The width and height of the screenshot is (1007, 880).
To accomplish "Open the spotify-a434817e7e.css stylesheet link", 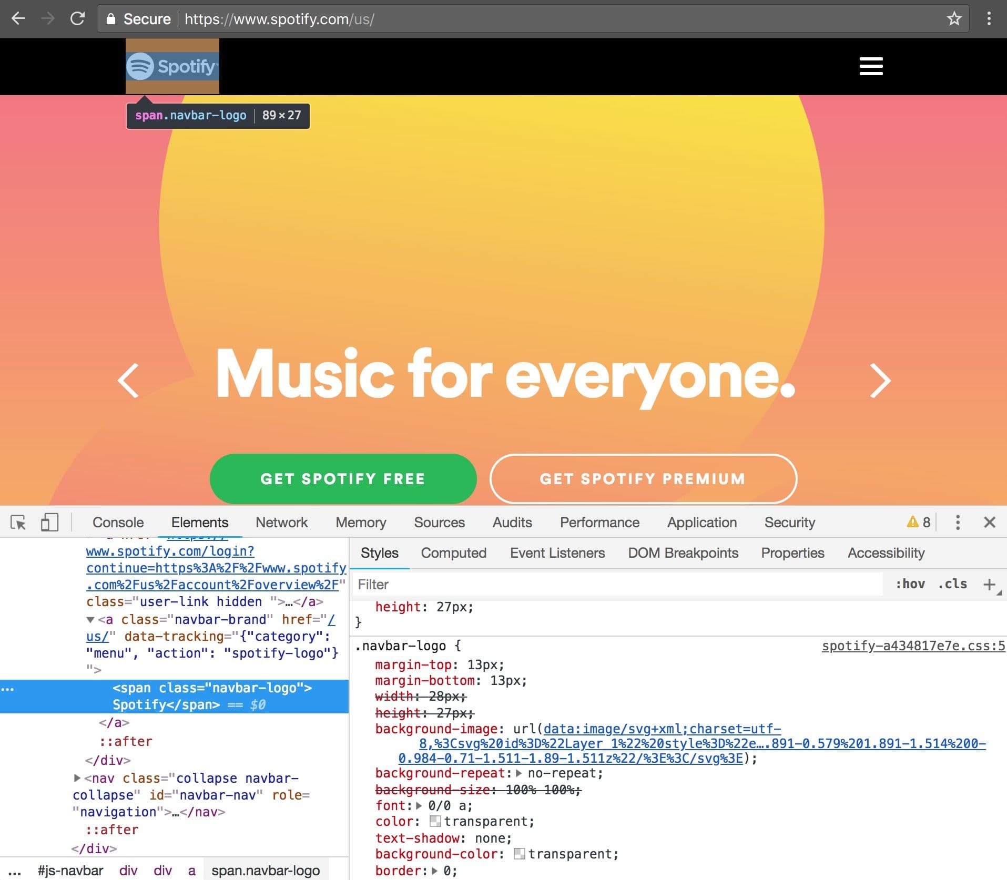I will [911, 646].
